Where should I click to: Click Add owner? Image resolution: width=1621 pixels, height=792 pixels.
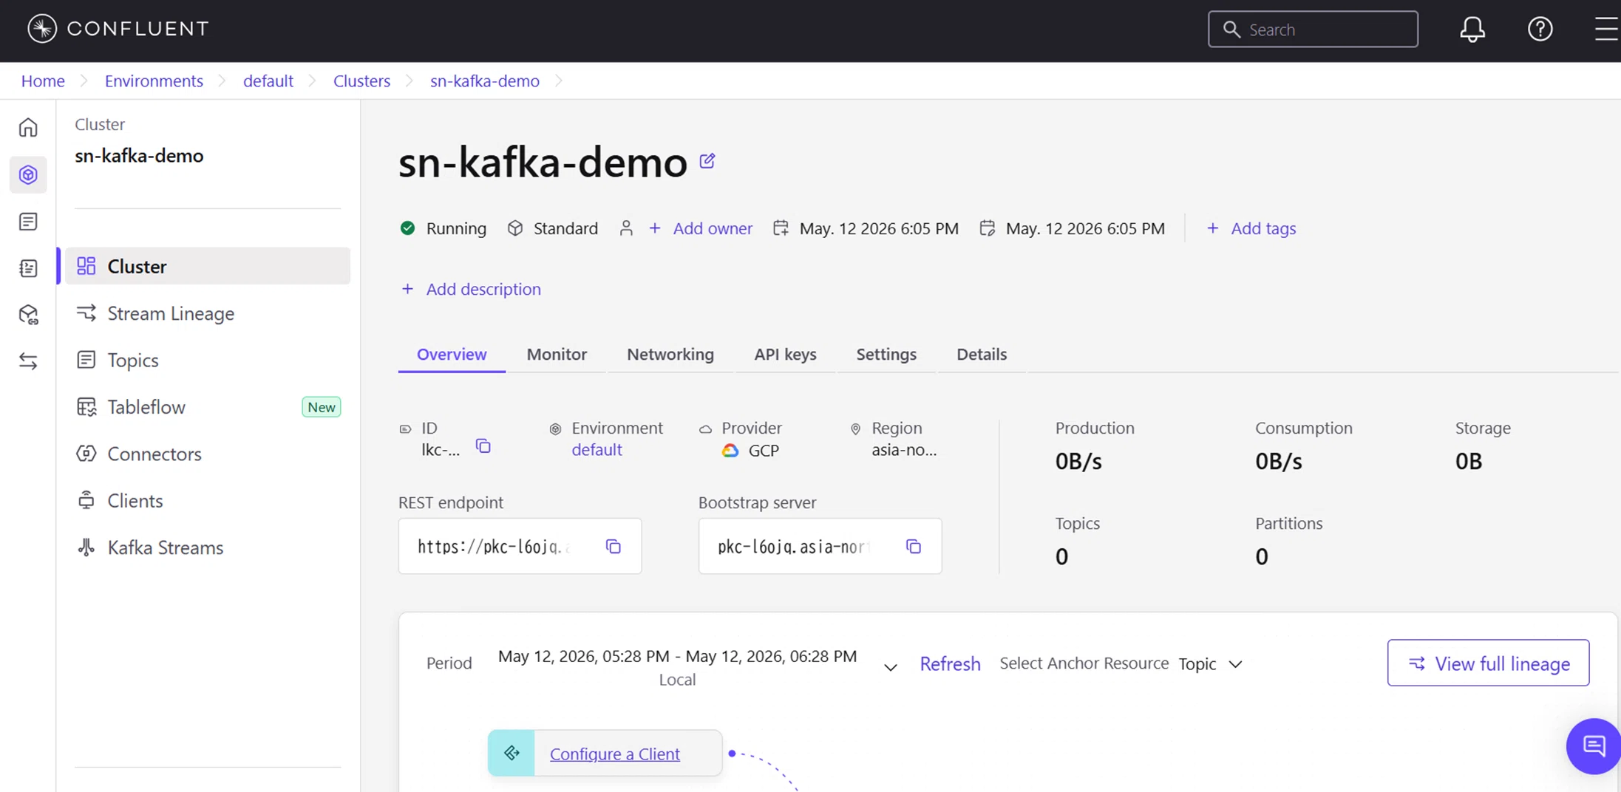[x=701, y=228]
